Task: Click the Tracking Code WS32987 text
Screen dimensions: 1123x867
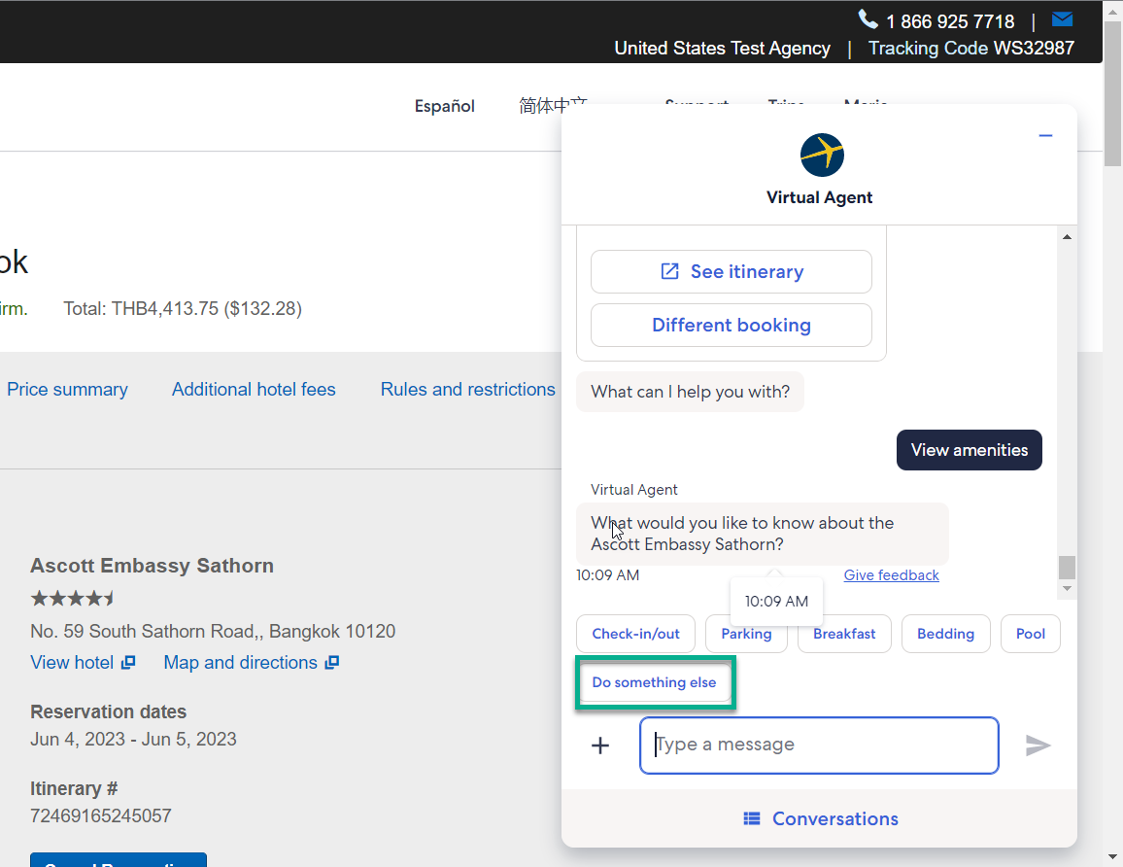Action: tap(971, 48)
